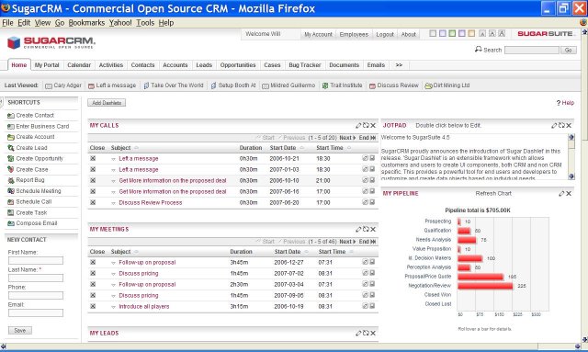The image size is (588, 352).
Task: Switch to the Calendar tab
Action: coord(79,65)
